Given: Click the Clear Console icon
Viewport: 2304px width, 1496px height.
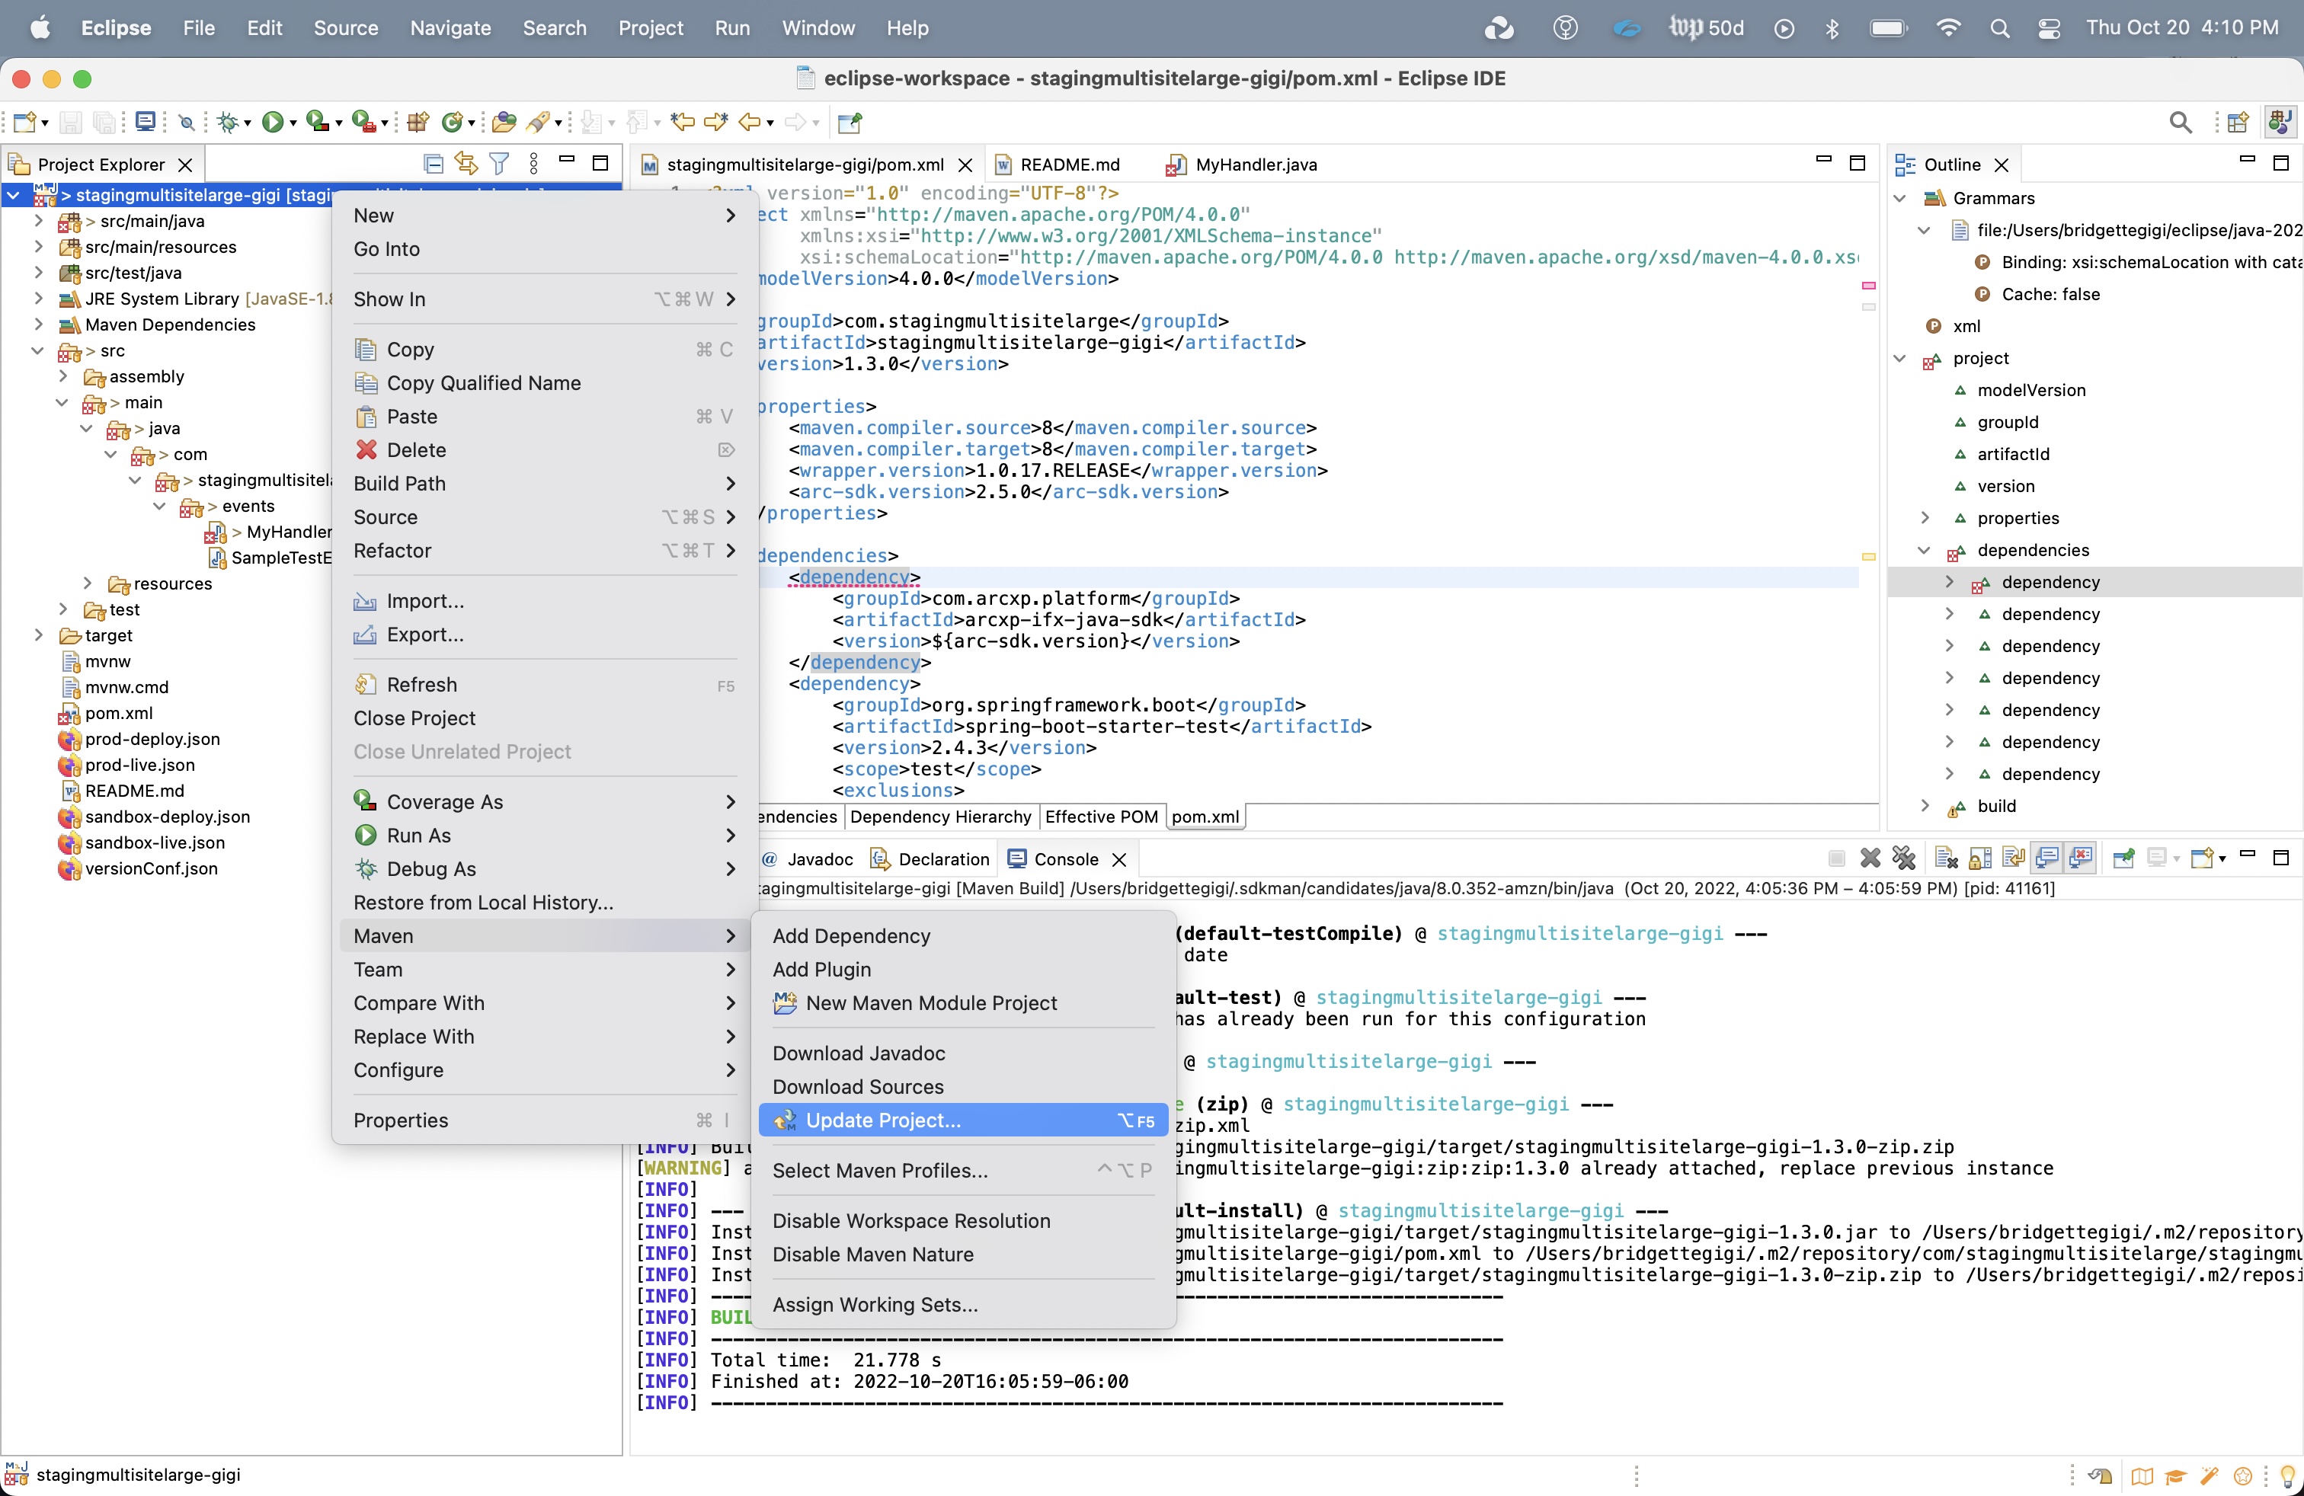Looking at the screenshot, I should pyautogui.click(x=1946, y=858).
